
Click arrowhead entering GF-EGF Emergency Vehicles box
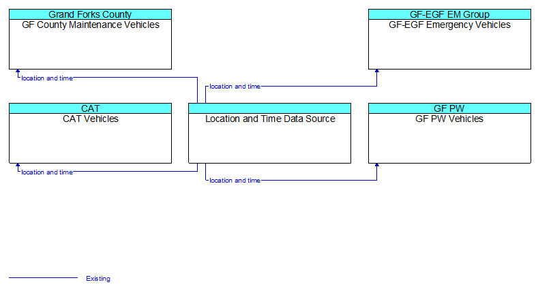(377, 72)
